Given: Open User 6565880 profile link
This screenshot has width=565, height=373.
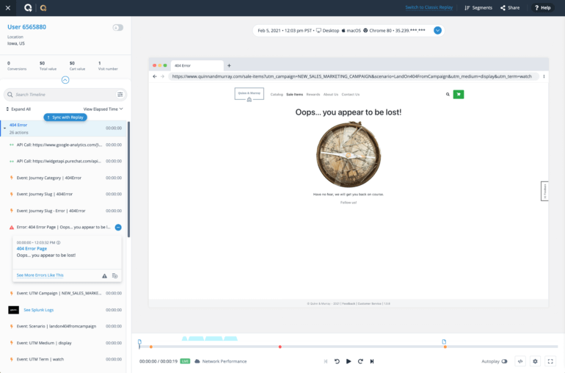Looking at the screenshot, I should point(26,27).
